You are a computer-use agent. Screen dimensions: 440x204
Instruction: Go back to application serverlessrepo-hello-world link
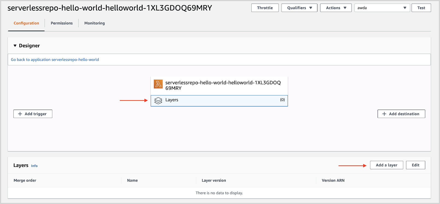point(55,60)
